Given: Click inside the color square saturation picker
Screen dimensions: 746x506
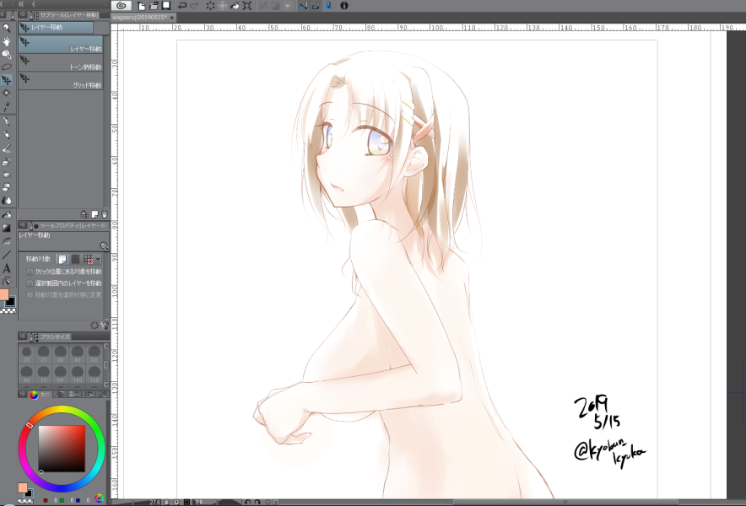Looking at the screenshot, I should (62, 449).
